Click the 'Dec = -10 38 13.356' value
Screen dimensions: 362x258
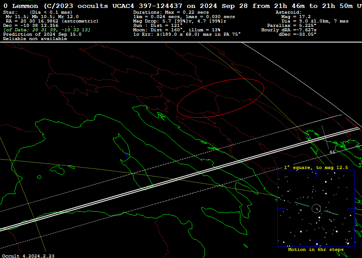pos(31,26)
